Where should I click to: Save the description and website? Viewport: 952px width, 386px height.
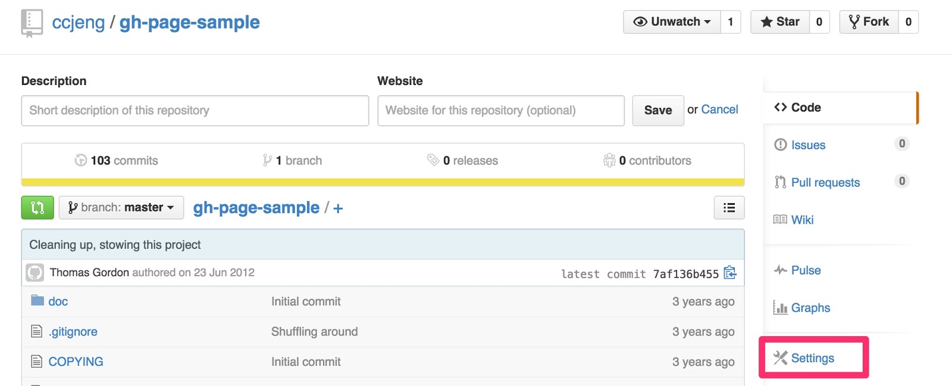657,110
